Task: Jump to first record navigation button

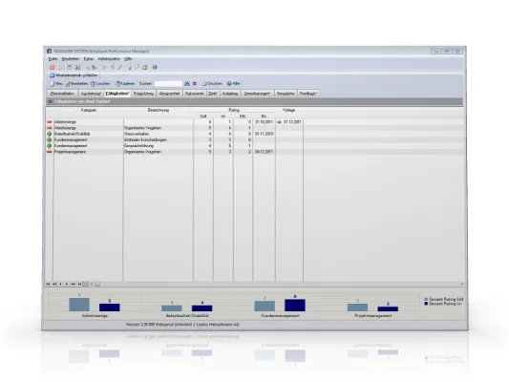Action: tap(48, 285)
